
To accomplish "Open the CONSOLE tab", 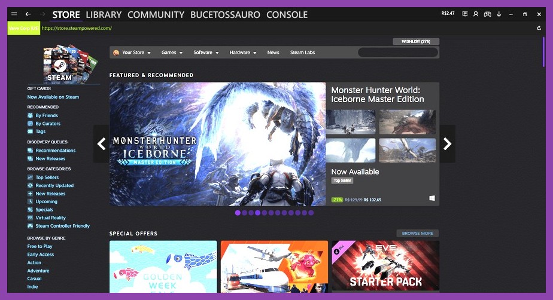I will click(x=287, y=15).
